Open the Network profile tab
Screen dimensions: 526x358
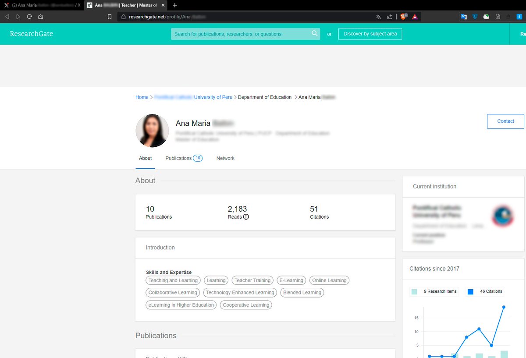coord(225,158)
